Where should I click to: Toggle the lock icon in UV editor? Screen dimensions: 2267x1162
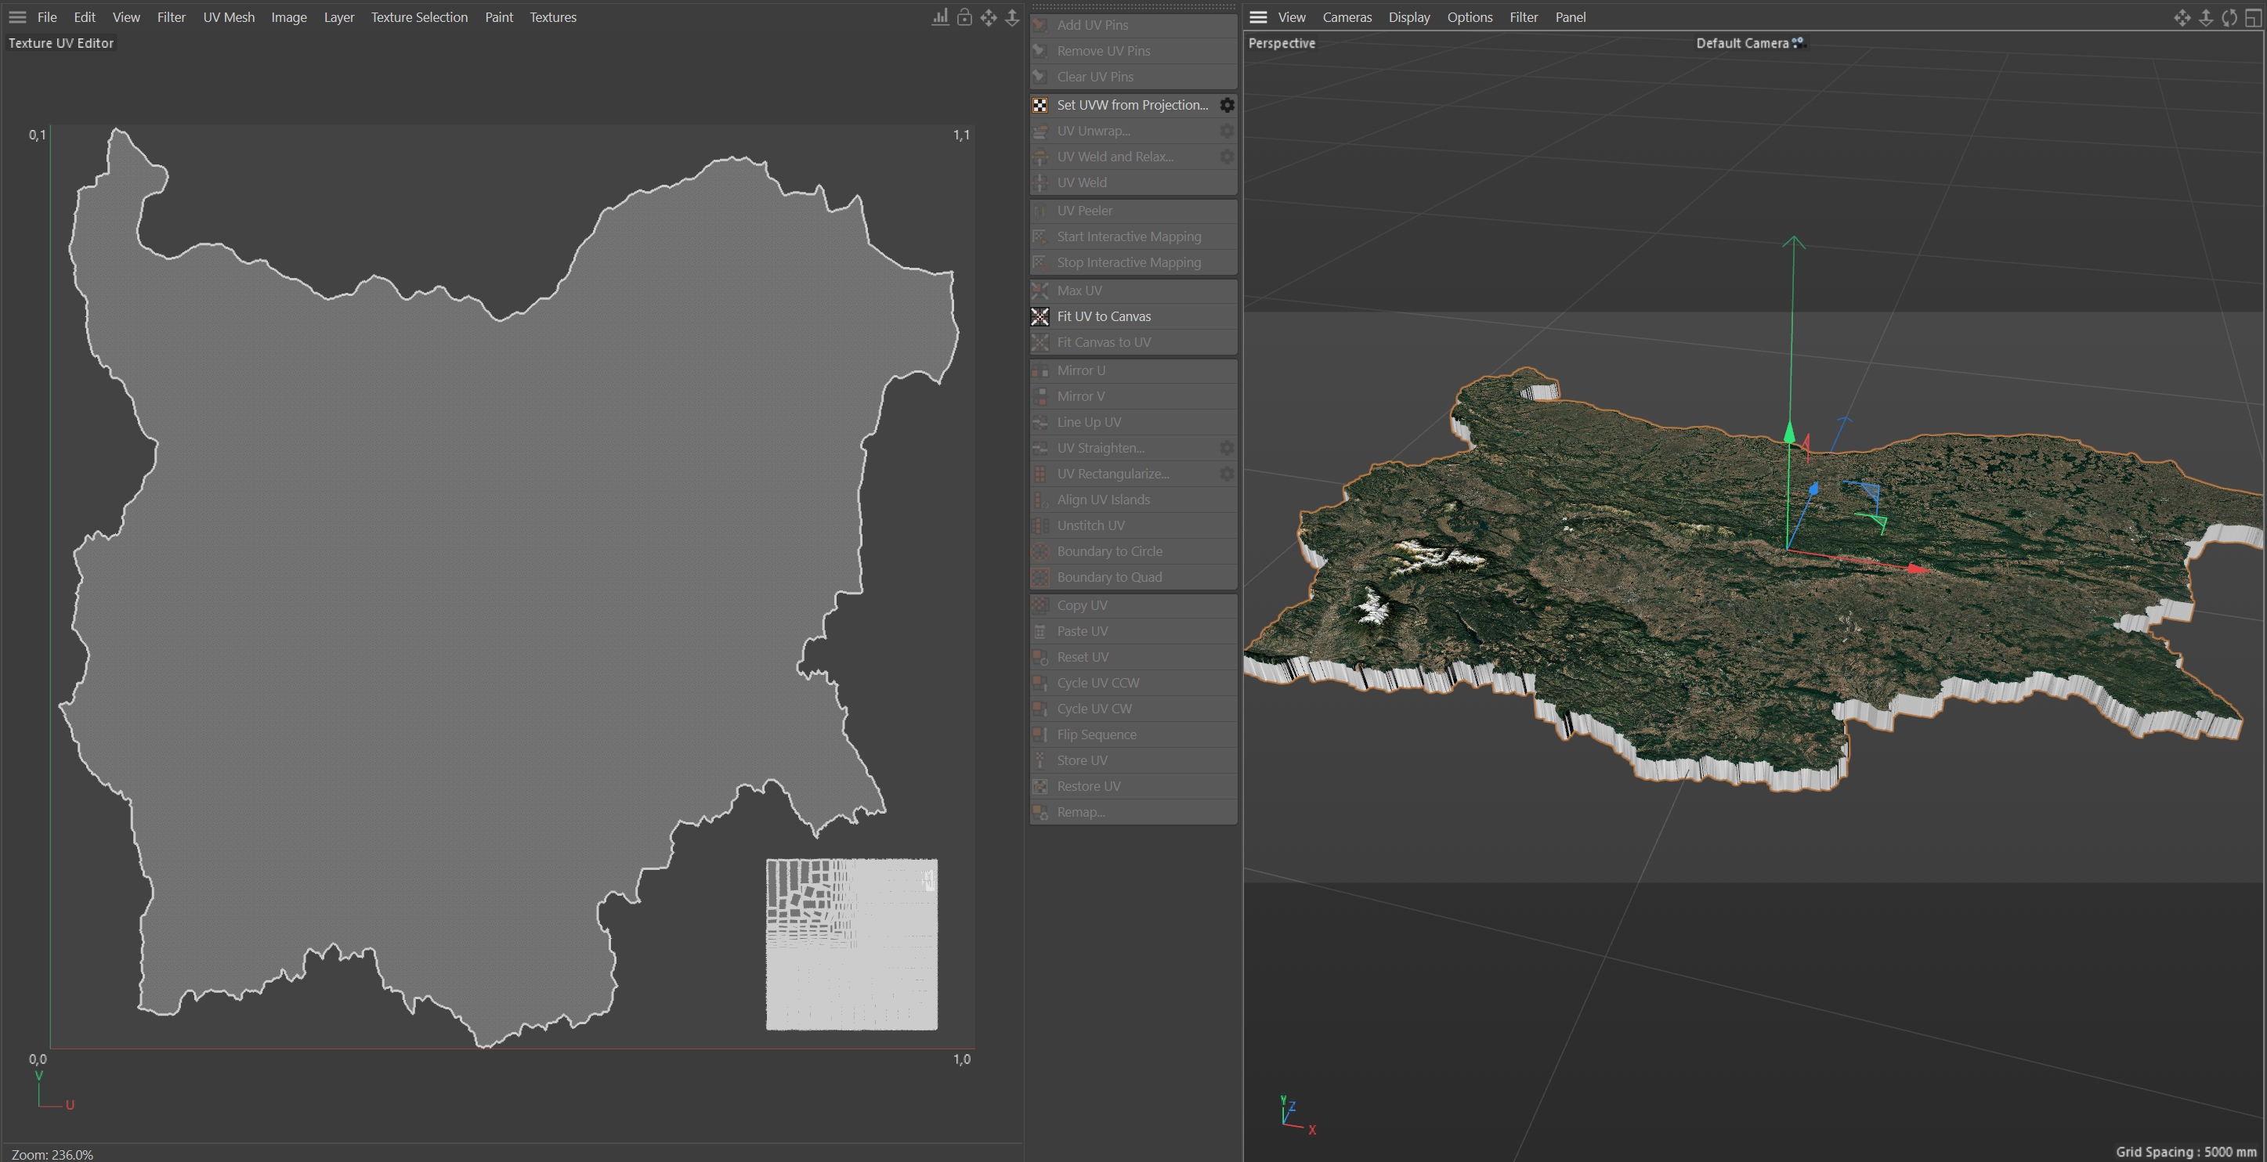[964, 17]
